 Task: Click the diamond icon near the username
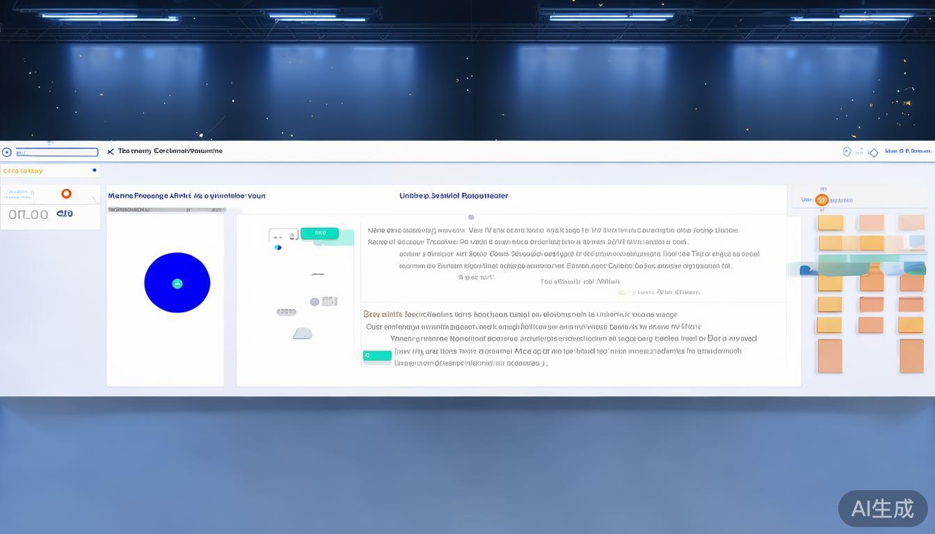point(874,152)
